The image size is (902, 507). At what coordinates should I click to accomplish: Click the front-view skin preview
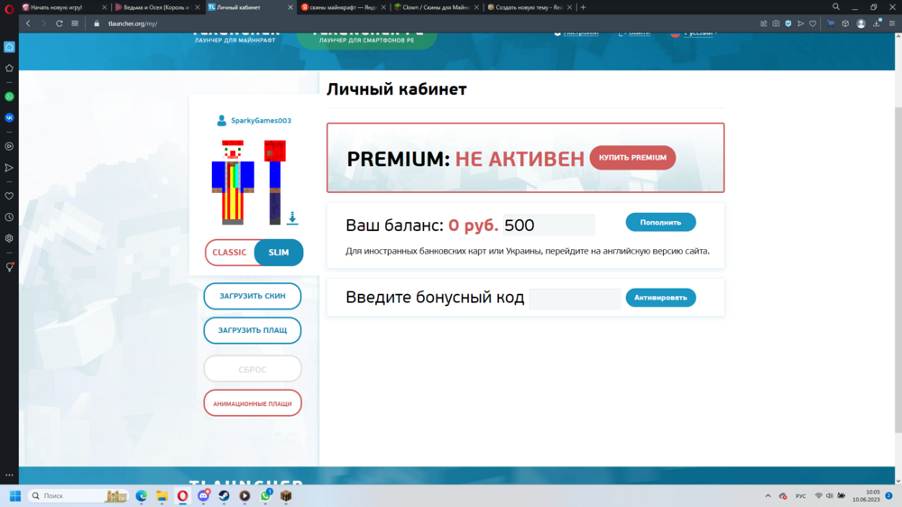coord(233,182)
